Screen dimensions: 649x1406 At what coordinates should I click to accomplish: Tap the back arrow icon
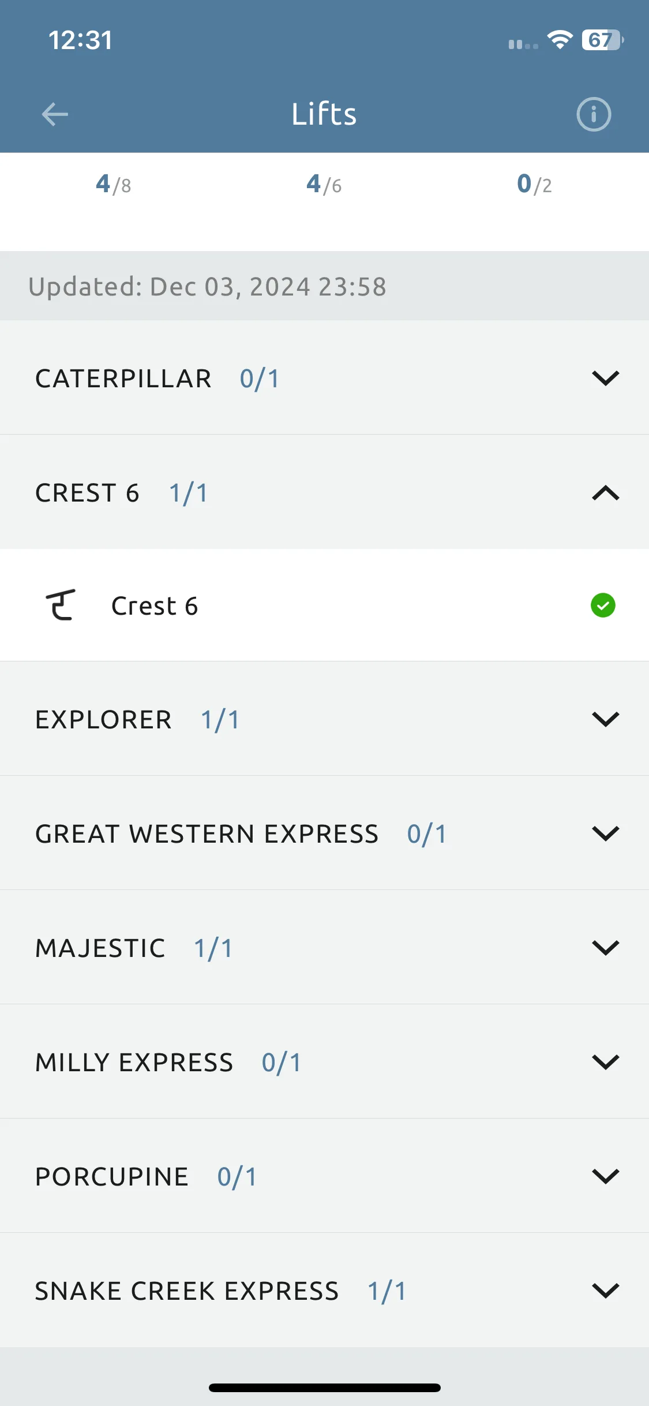pyautogui.click(x=55, y=114)
